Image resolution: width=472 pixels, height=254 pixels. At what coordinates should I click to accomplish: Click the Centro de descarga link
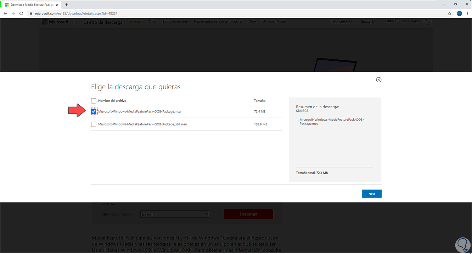tap(103, 22)
